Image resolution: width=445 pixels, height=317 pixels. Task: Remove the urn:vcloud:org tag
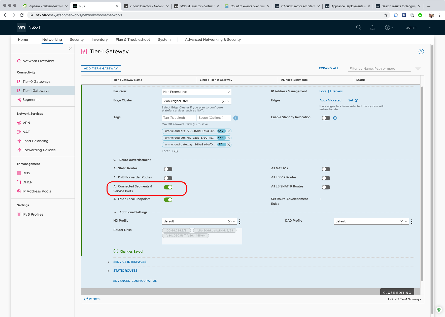tap(229, 131)
